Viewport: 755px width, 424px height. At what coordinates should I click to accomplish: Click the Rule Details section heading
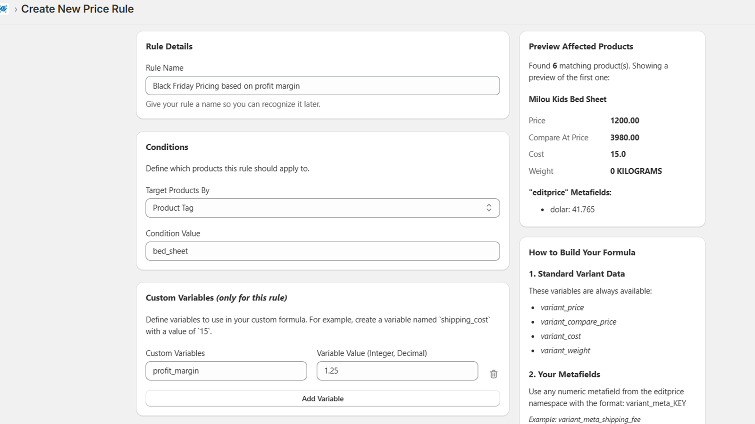(x=169, y=46)
